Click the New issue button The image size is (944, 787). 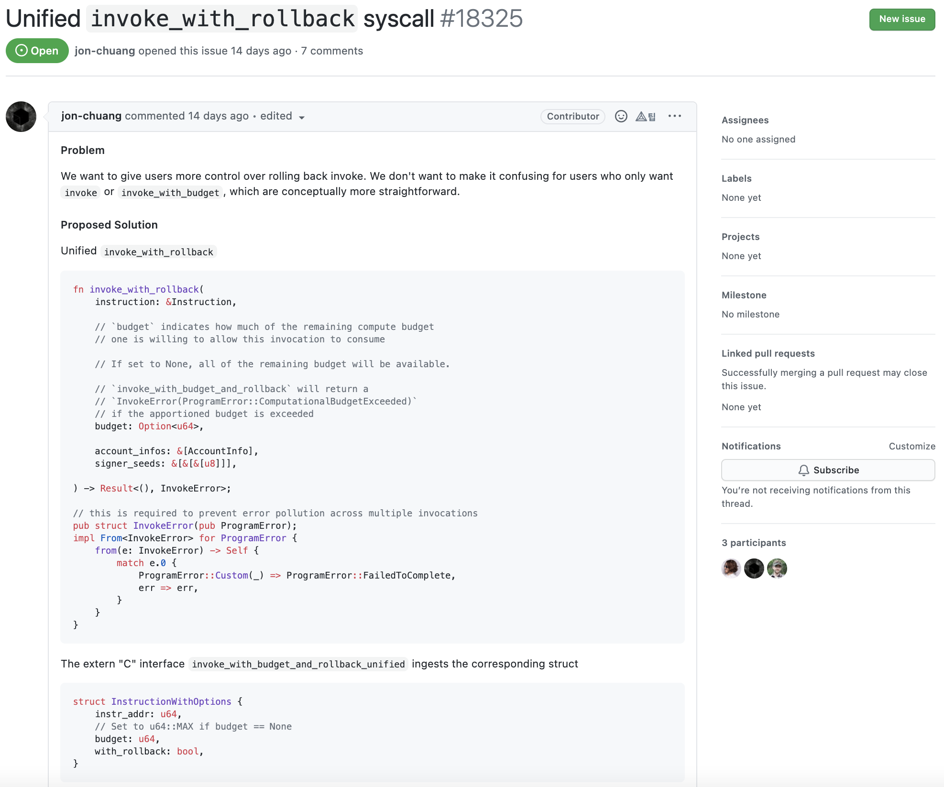(x=901, y=19)
